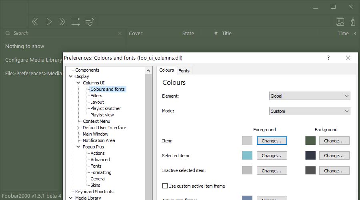Click the playlist music note icon
This screenshot has width=360, height=200.
90,22
